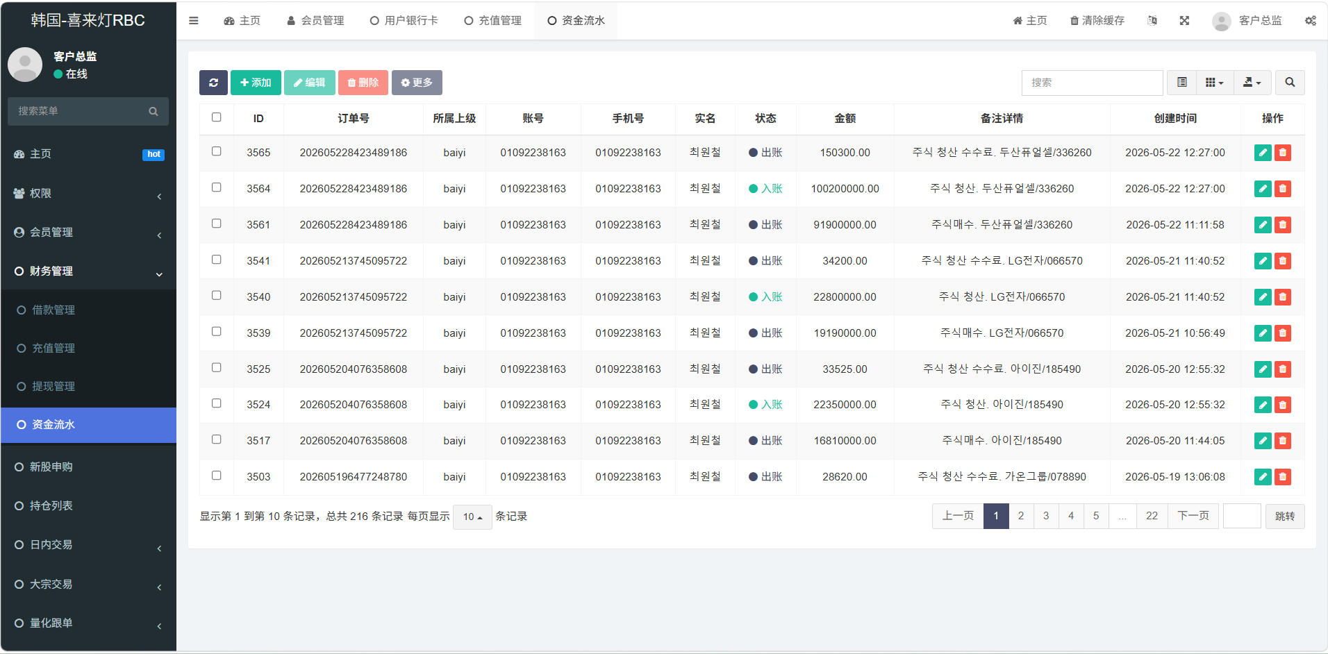Open 新股申购 in the sidebar
The image size is (1328, 654).
click(x=88, y=467)
